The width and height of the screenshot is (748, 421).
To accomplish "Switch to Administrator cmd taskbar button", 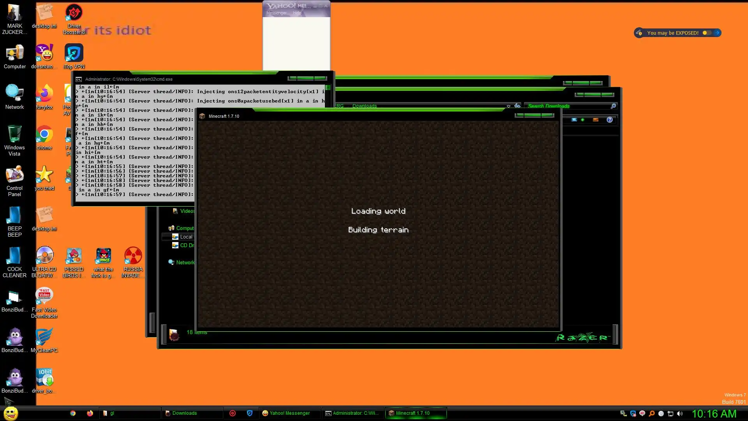I will [x=352, y=413].
